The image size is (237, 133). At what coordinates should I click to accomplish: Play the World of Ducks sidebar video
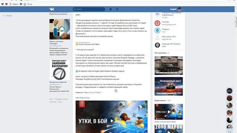(169, 112)
